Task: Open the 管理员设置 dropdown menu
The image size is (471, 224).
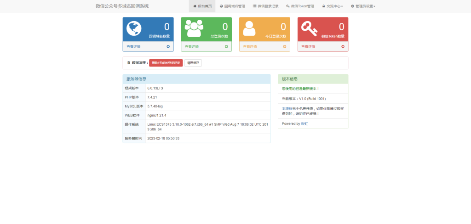Action: 363,6
